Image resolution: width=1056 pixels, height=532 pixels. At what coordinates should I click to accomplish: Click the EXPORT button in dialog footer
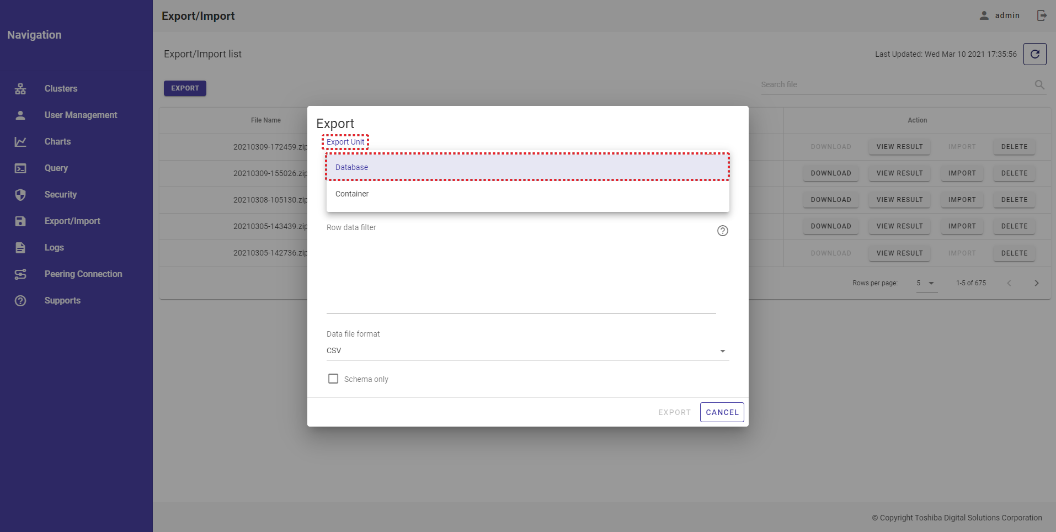click(674, 412)
